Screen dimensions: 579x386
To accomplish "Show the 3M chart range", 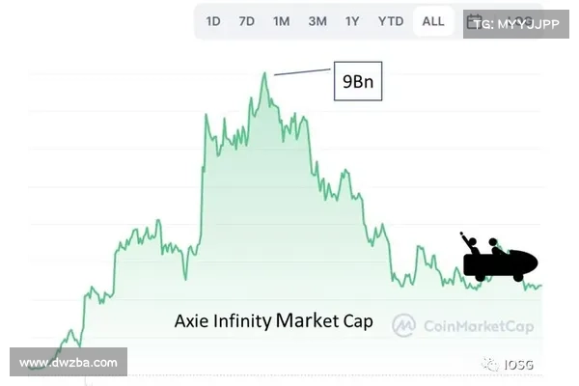I will pos(317,21).
